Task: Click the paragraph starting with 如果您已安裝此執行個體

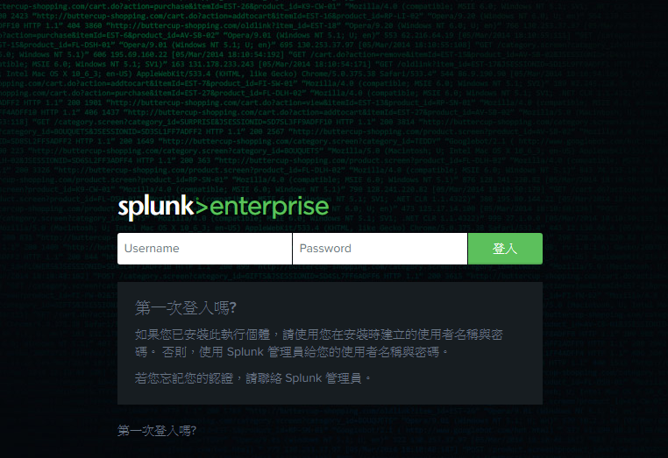Action: [319, 343]
